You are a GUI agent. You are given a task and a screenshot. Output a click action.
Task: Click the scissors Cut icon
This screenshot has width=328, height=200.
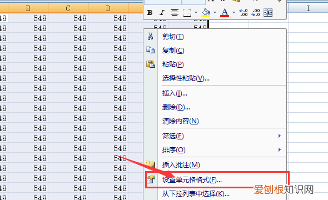[x=151, y=36]
